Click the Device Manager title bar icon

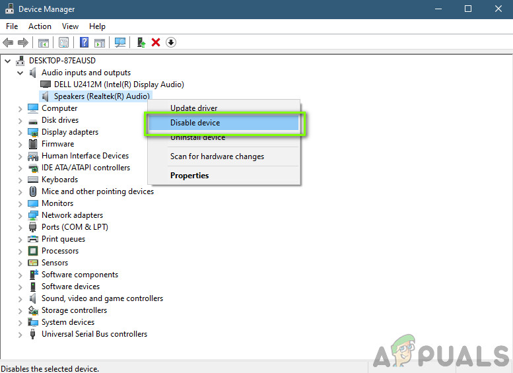point(9,9)
